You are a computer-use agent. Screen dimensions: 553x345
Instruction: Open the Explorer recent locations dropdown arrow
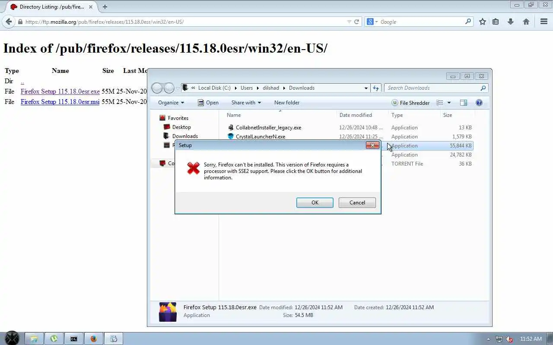178,88
